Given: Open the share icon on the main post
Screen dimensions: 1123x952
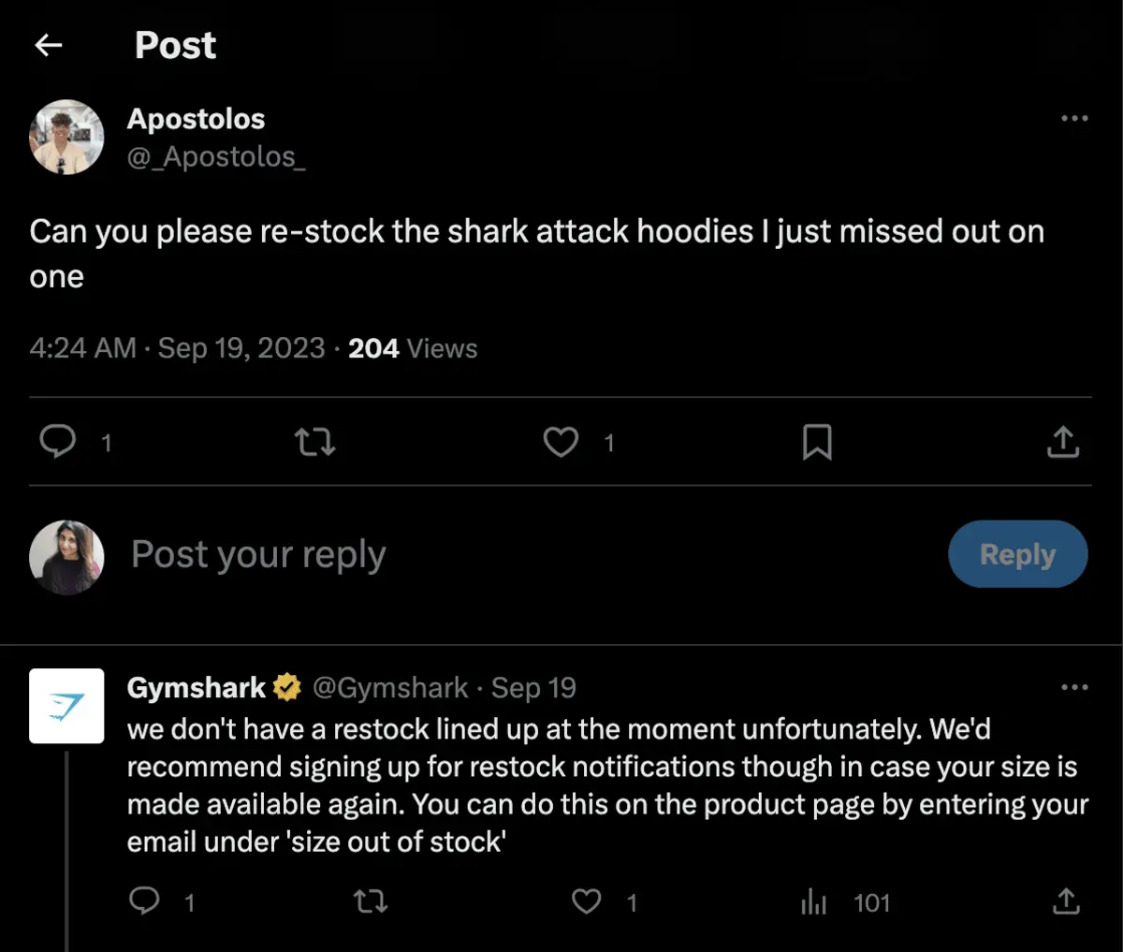Looking at the screenshot, I should pos(1063,442).
